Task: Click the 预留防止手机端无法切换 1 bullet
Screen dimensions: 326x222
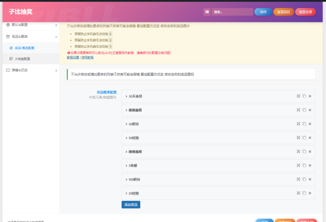Action: (x=93, y=34)
